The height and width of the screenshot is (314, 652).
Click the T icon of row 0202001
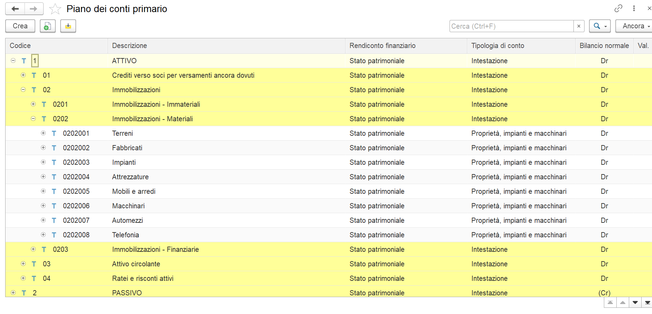point(54,133)
